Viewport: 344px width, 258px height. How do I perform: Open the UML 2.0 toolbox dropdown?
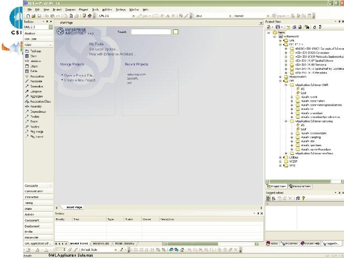(51, 27)
